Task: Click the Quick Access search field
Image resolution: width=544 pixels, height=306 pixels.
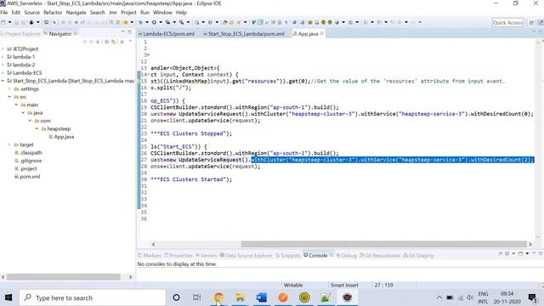Action: 507,23
